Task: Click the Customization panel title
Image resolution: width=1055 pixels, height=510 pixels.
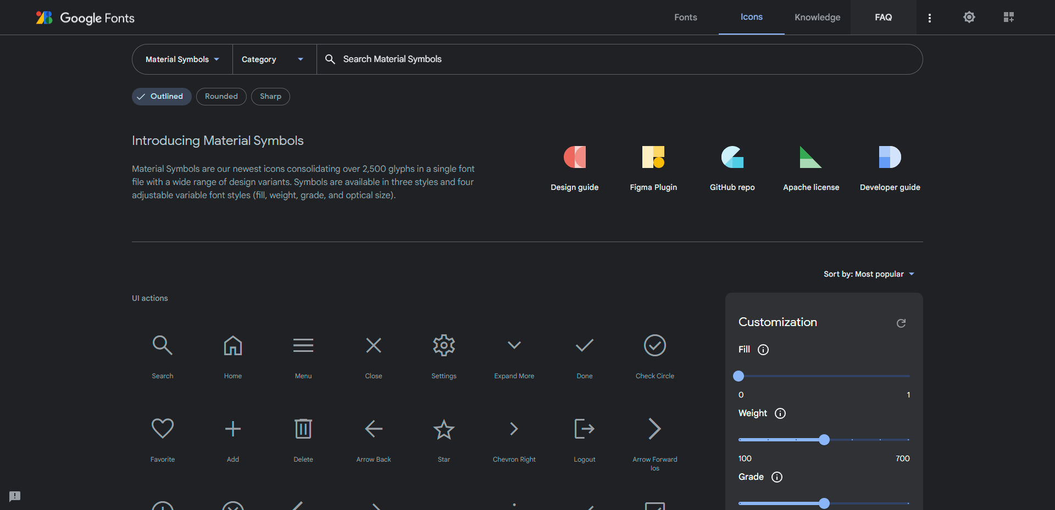Action: point(778,322)
